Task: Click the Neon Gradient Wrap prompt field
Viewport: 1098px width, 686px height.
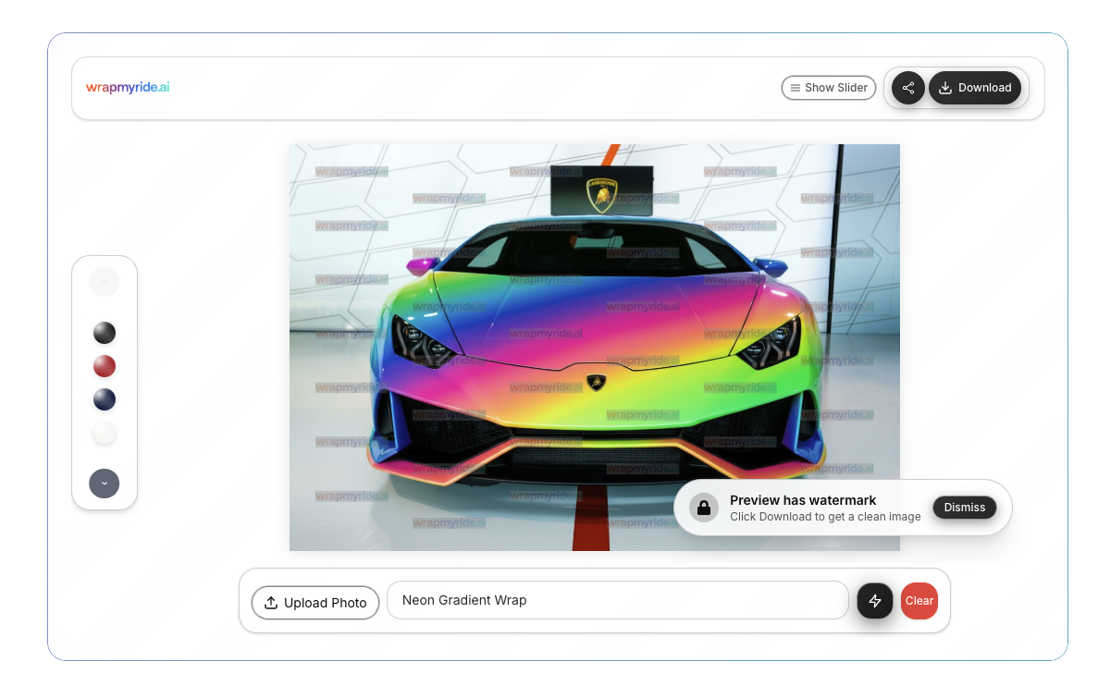Action: 617,600
